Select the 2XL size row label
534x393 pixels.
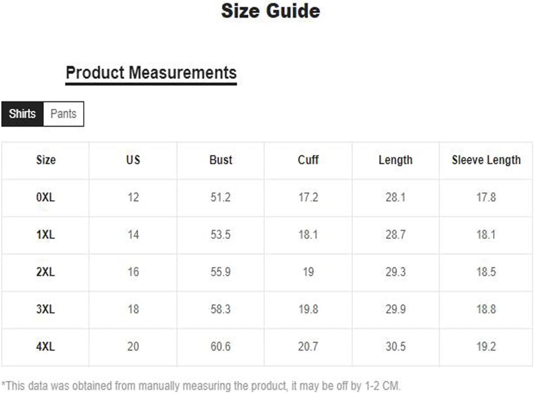(46, 272)
